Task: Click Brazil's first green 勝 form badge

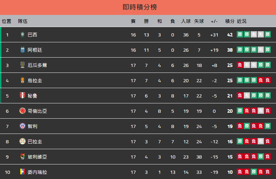Action: click(x=240, y=34)
